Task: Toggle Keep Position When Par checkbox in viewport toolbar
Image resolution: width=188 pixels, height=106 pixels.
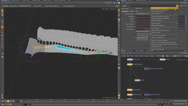Action: click(43, 6)
